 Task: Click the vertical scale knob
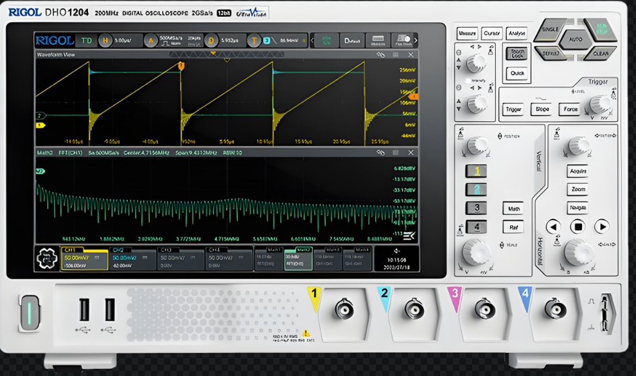[475, 252]
